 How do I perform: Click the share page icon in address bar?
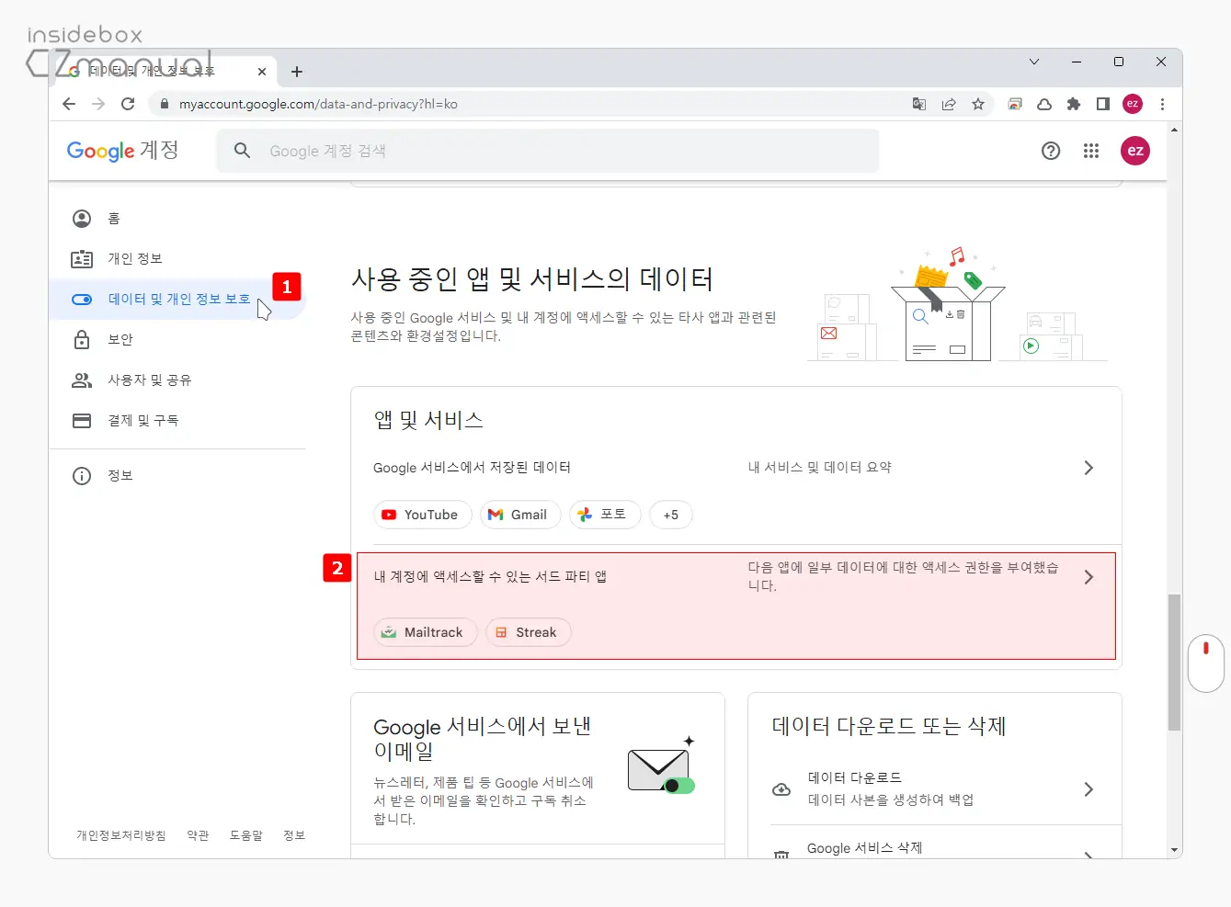click(949, 104)
